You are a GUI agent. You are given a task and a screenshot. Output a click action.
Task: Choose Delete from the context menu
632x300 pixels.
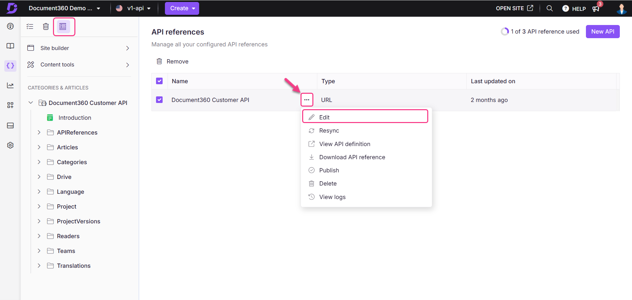366,184
